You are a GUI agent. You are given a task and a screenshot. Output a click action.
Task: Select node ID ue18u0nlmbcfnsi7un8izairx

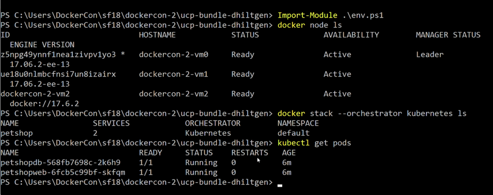pyautogui.click(x=59, y=74)
